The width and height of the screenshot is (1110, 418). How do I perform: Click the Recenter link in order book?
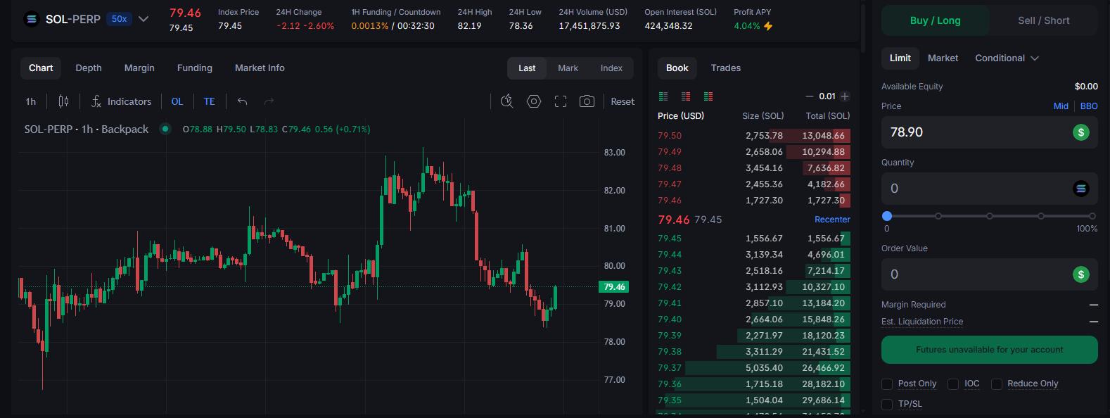click(832, 220)
